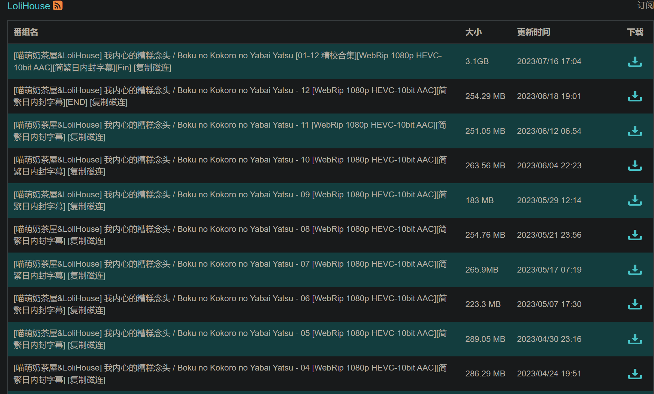
Task: Open the LoliHouse subtitle group link
Action: 28,6
